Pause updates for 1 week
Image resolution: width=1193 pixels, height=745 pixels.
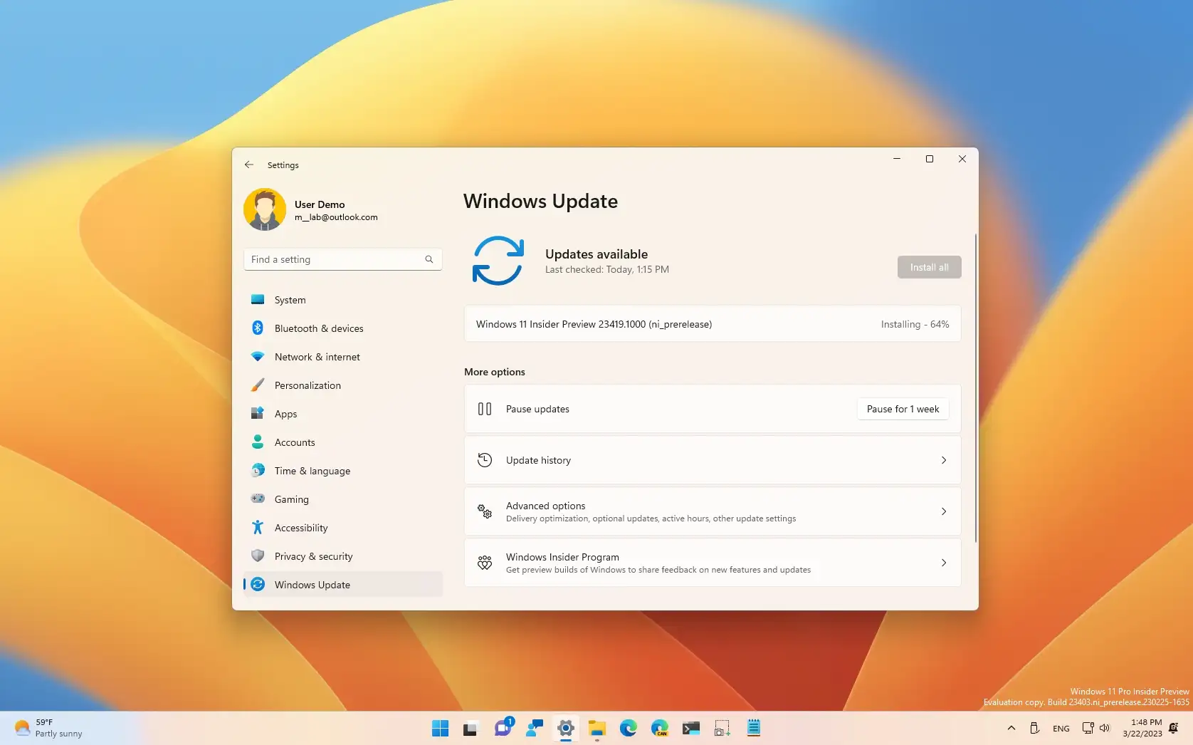(x=902, y=409)
